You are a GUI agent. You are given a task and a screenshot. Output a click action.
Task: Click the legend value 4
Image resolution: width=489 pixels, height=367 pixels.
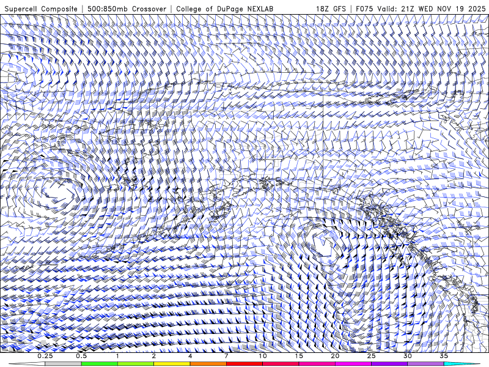(x=190, y=356)
